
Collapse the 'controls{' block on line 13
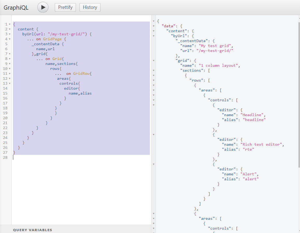(x=10, y=84)
